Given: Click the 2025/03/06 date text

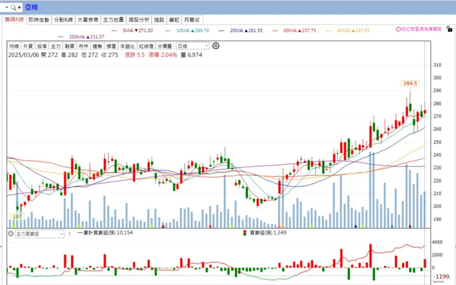Looking at the screenshot, I should 23,55.
